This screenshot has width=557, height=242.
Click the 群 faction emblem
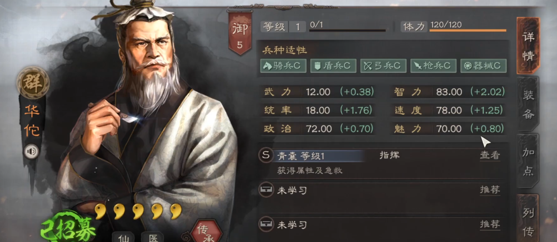tap(33, 83)
